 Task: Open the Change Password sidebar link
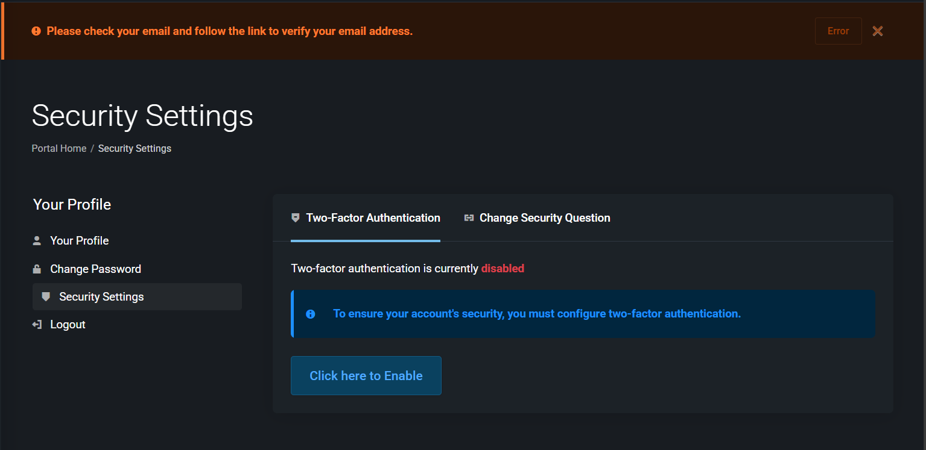[95, 269]
